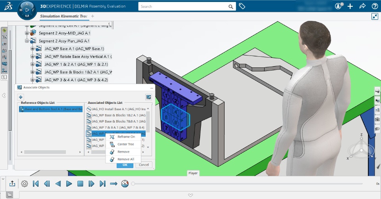Image resolution: width=381 pixels, height=199 pixels.
Task: Click Associated Objects list scroll-up arrow
Action: (148, 108)
